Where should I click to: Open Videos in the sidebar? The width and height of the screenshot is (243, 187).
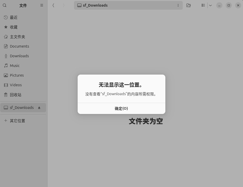(x=23, y=85)
